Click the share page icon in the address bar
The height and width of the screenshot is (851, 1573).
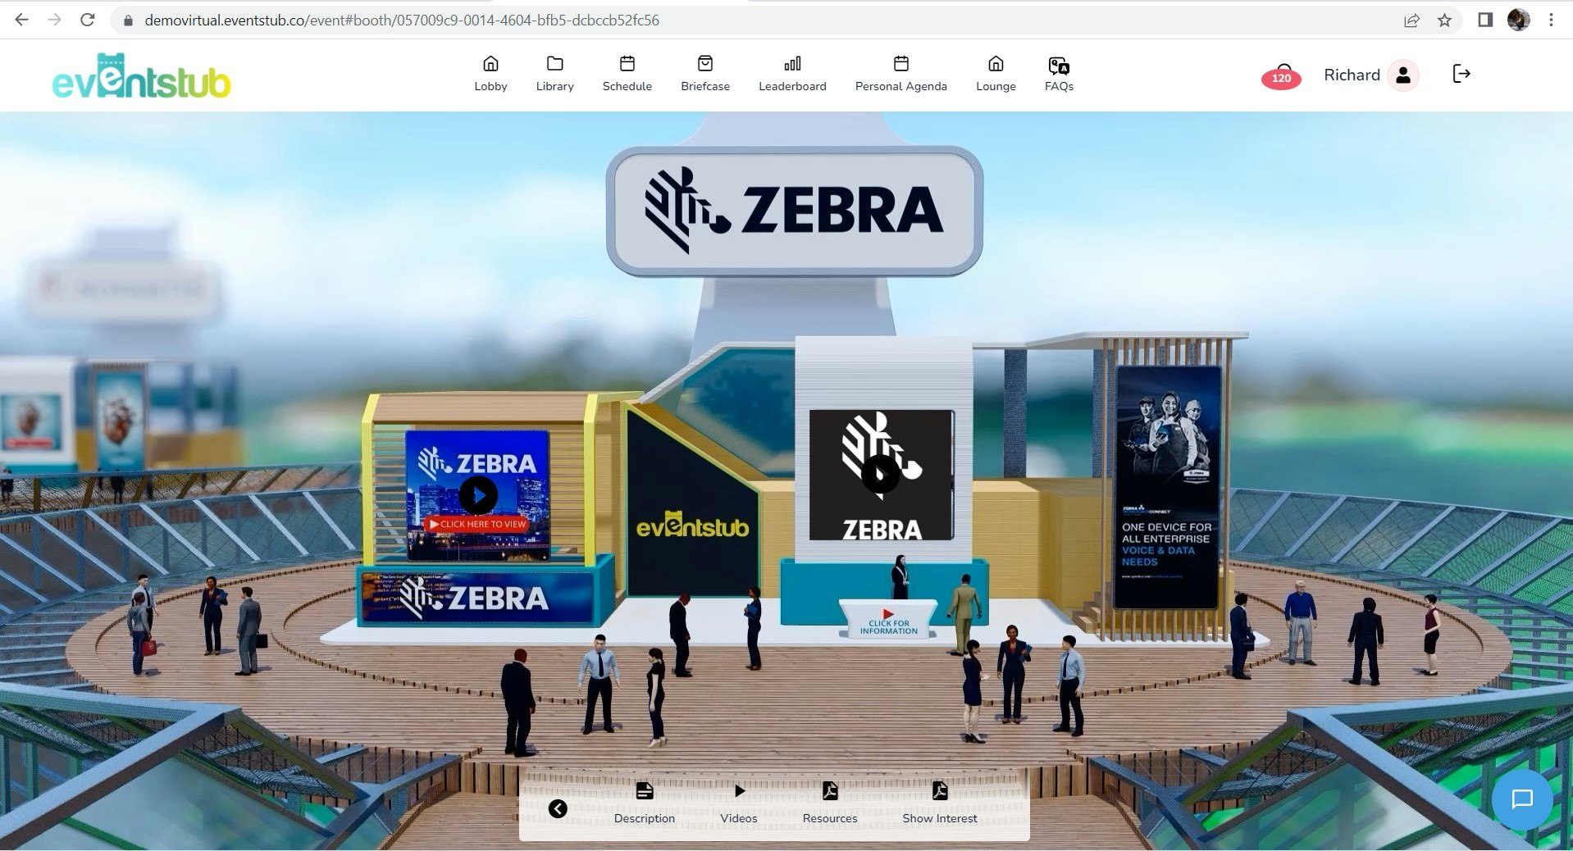point(1411,20)
